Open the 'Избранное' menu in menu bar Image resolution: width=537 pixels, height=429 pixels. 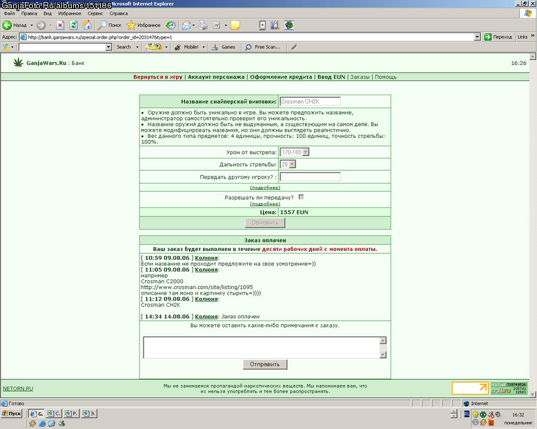(x=70, y=13)
